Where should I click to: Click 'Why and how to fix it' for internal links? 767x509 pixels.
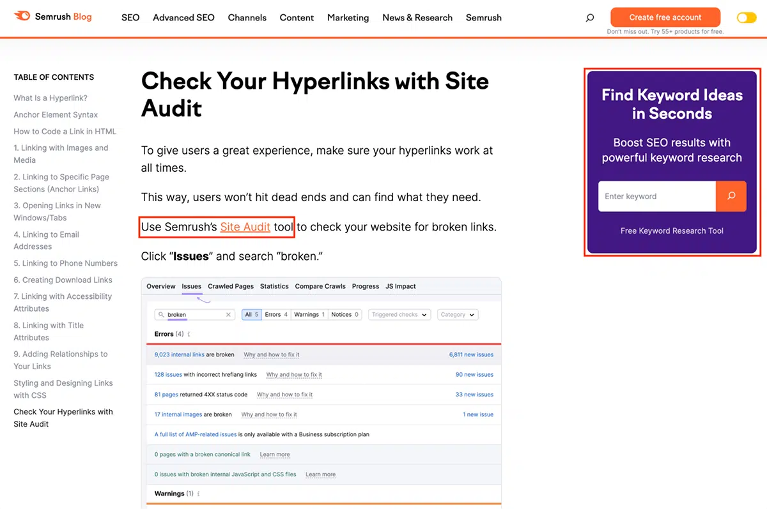[272, 354]
